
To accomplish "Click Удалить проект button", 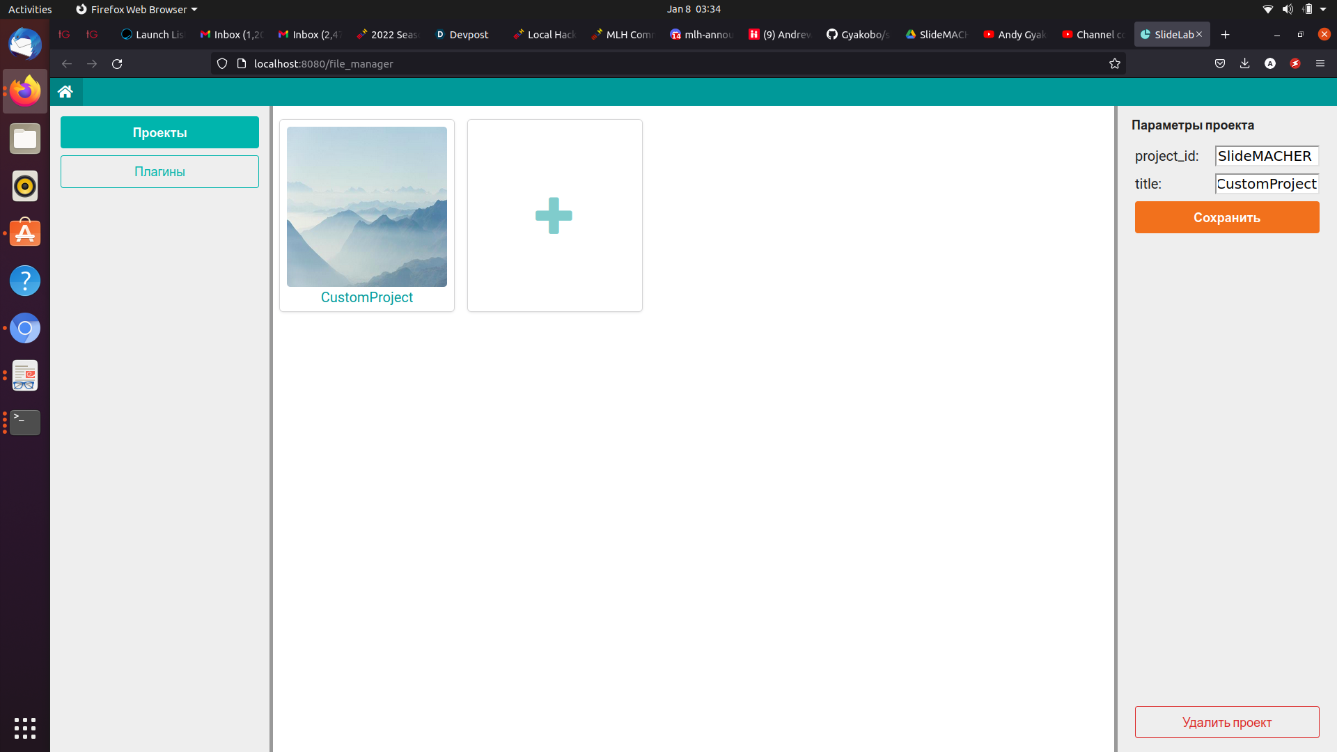I will click(x=1226, y=722).
